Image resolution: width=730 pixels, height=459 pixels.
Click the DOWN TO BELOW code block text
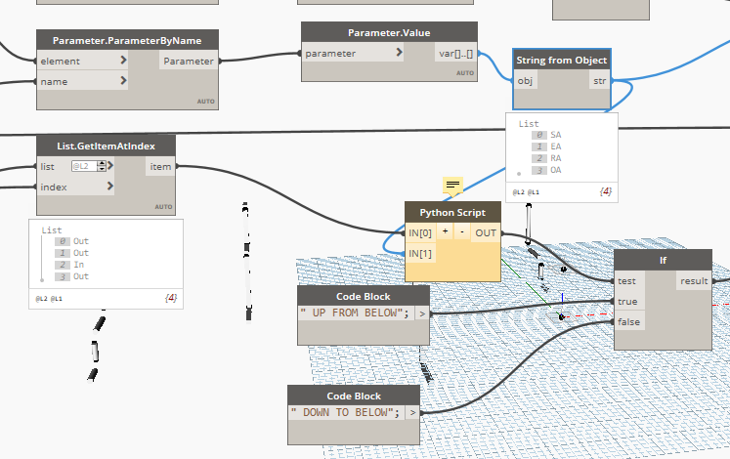(x=345, y=412)
